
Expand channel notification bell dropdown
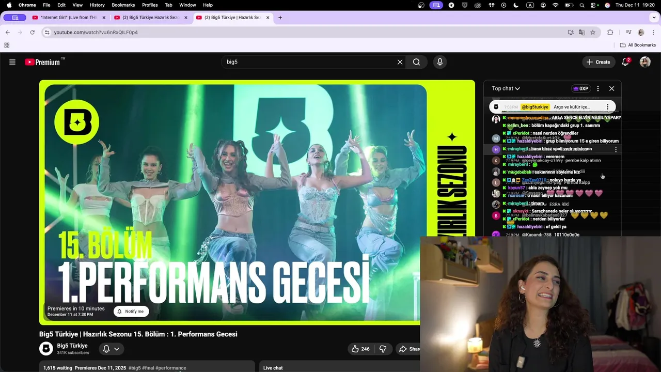click(x=111, y=349)
